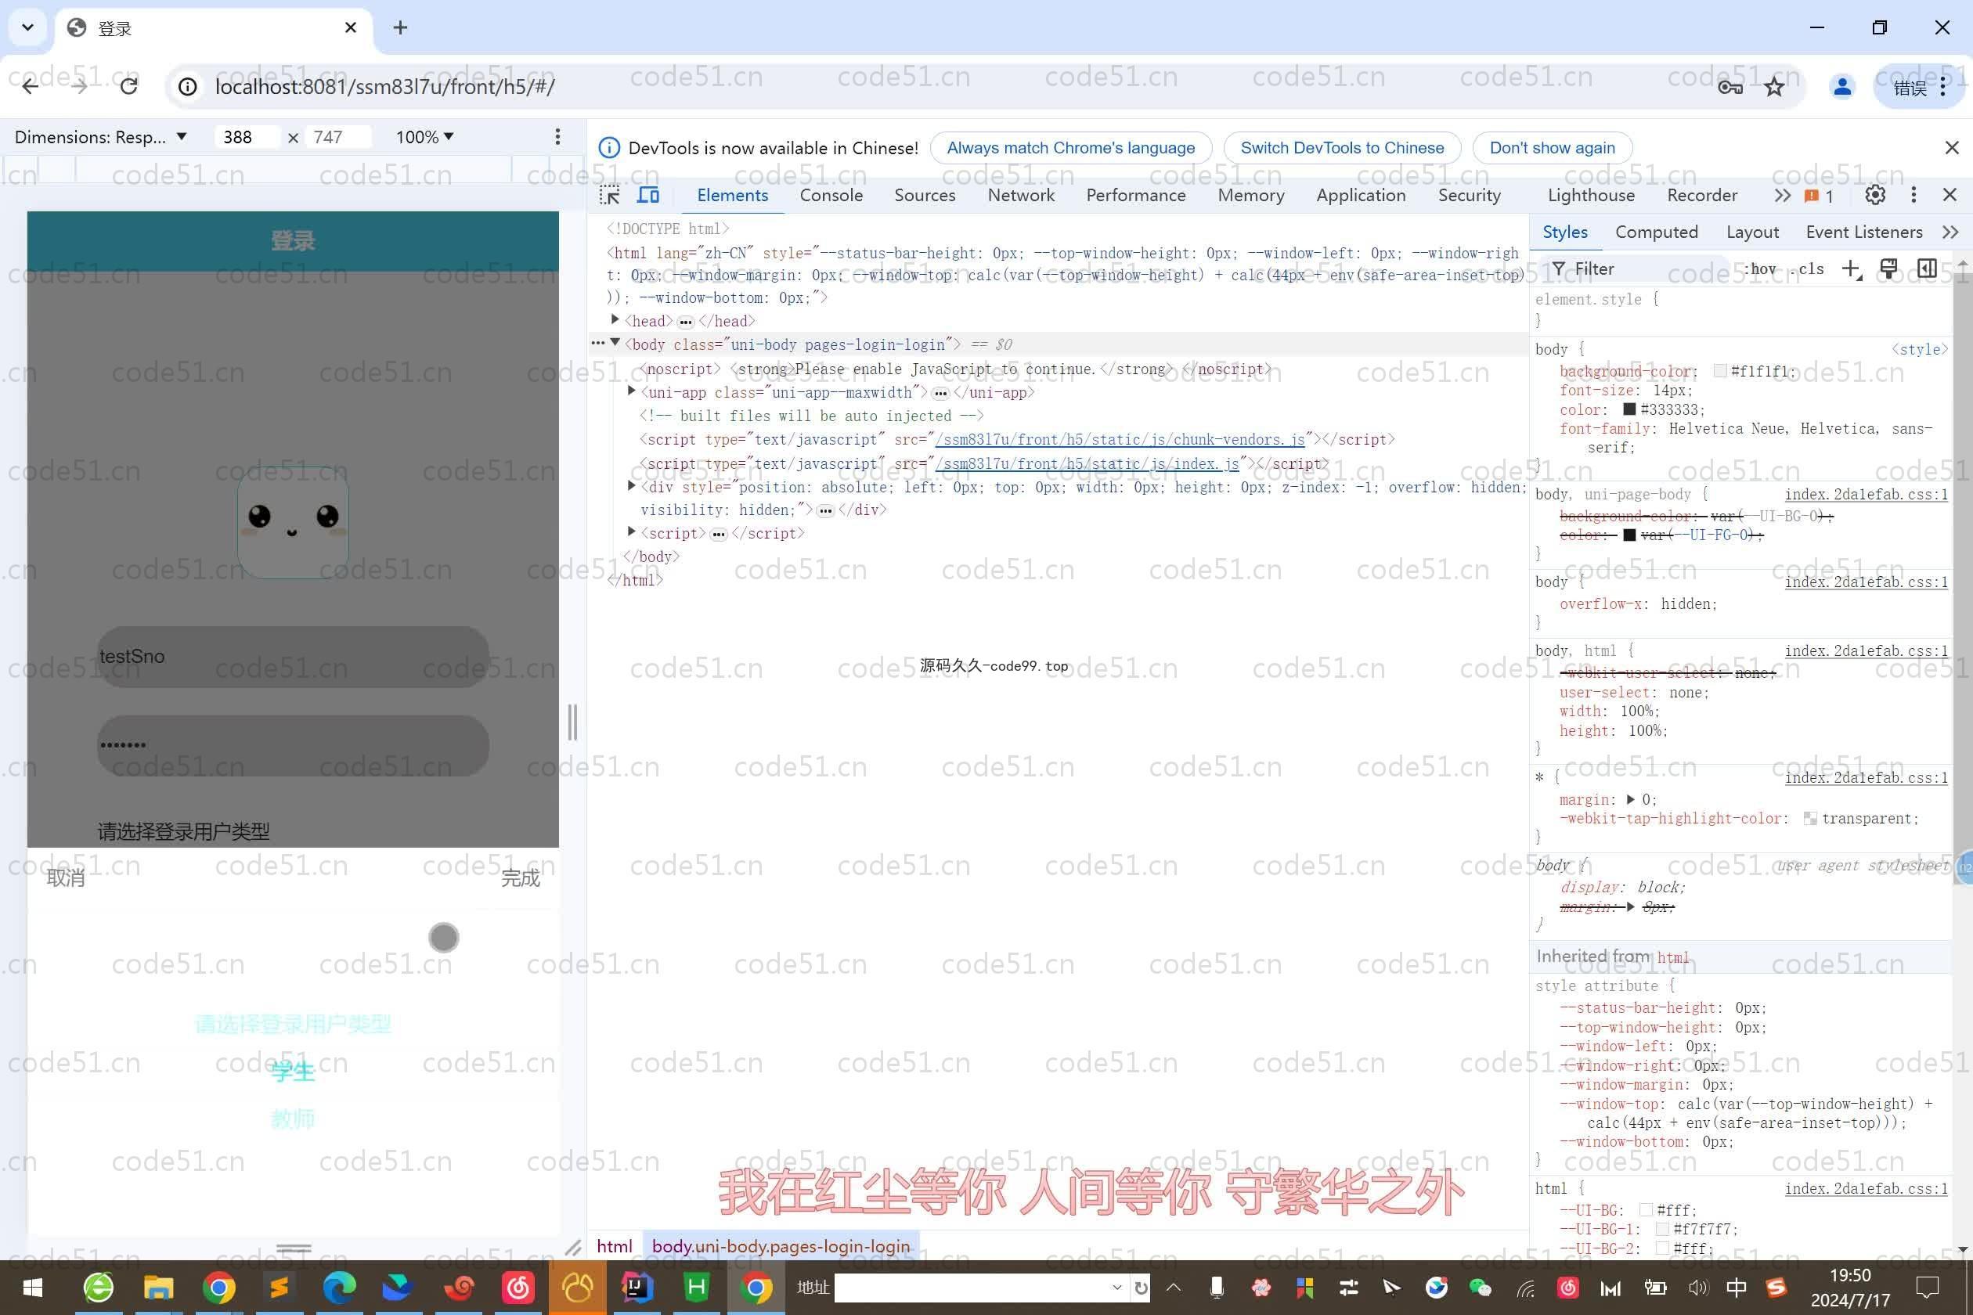Open the Application tab
Screen dimensions: 1973x1315
(x=1361, y=196)
